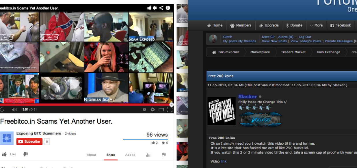Open forum Facebook link

point(341,25)
